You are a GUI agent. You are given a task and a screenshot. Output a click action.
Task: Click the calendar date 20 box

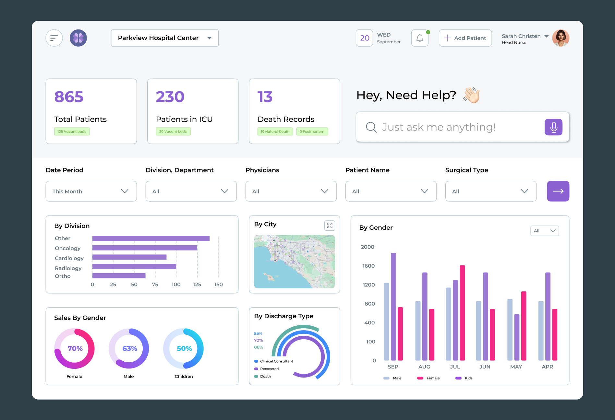point(364,38)
